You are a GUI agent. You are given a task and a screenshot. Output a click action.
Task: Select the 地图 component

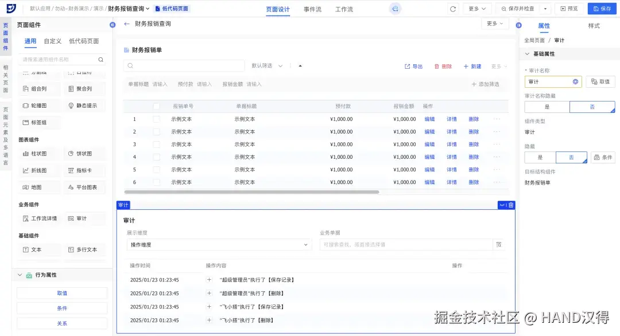point(39,187)
